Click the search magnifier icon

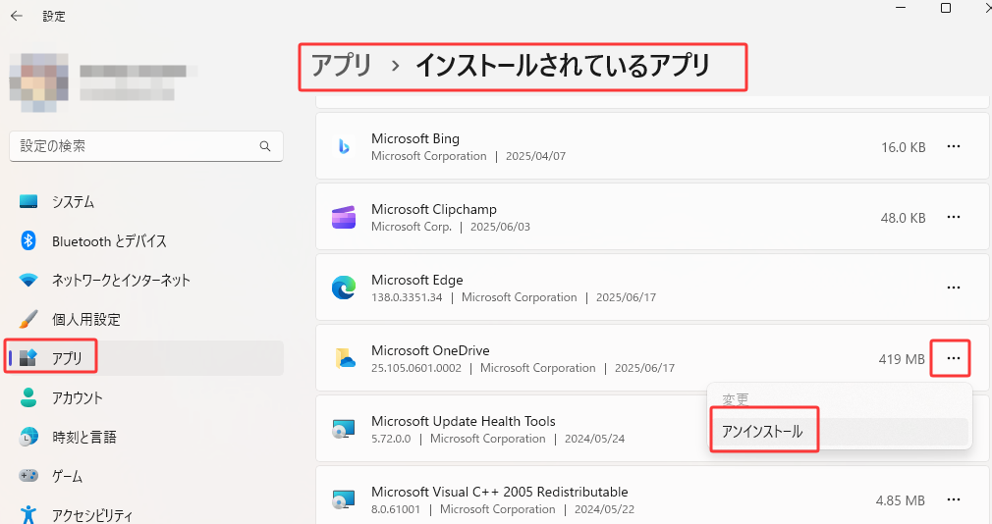(265, 146)
